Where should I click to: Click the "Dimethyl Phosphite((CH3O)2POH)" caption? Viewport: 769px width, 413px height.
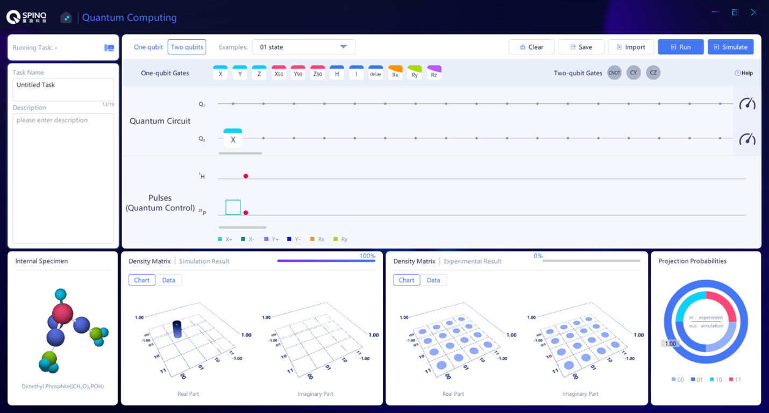tap(63, 387)
